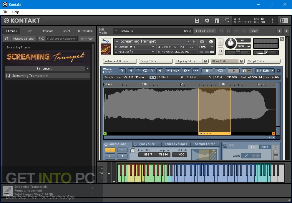Click S marker at waveform start
This screenshot has height=203, width=292.
[105, 133]
